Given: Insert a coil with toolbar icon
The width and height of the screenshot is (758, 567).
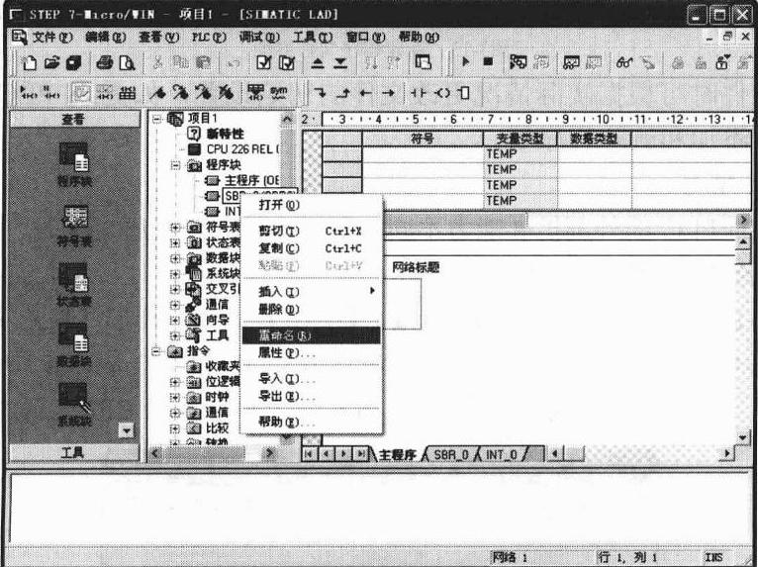Looking at the screenshot, I should coord(441,93).
